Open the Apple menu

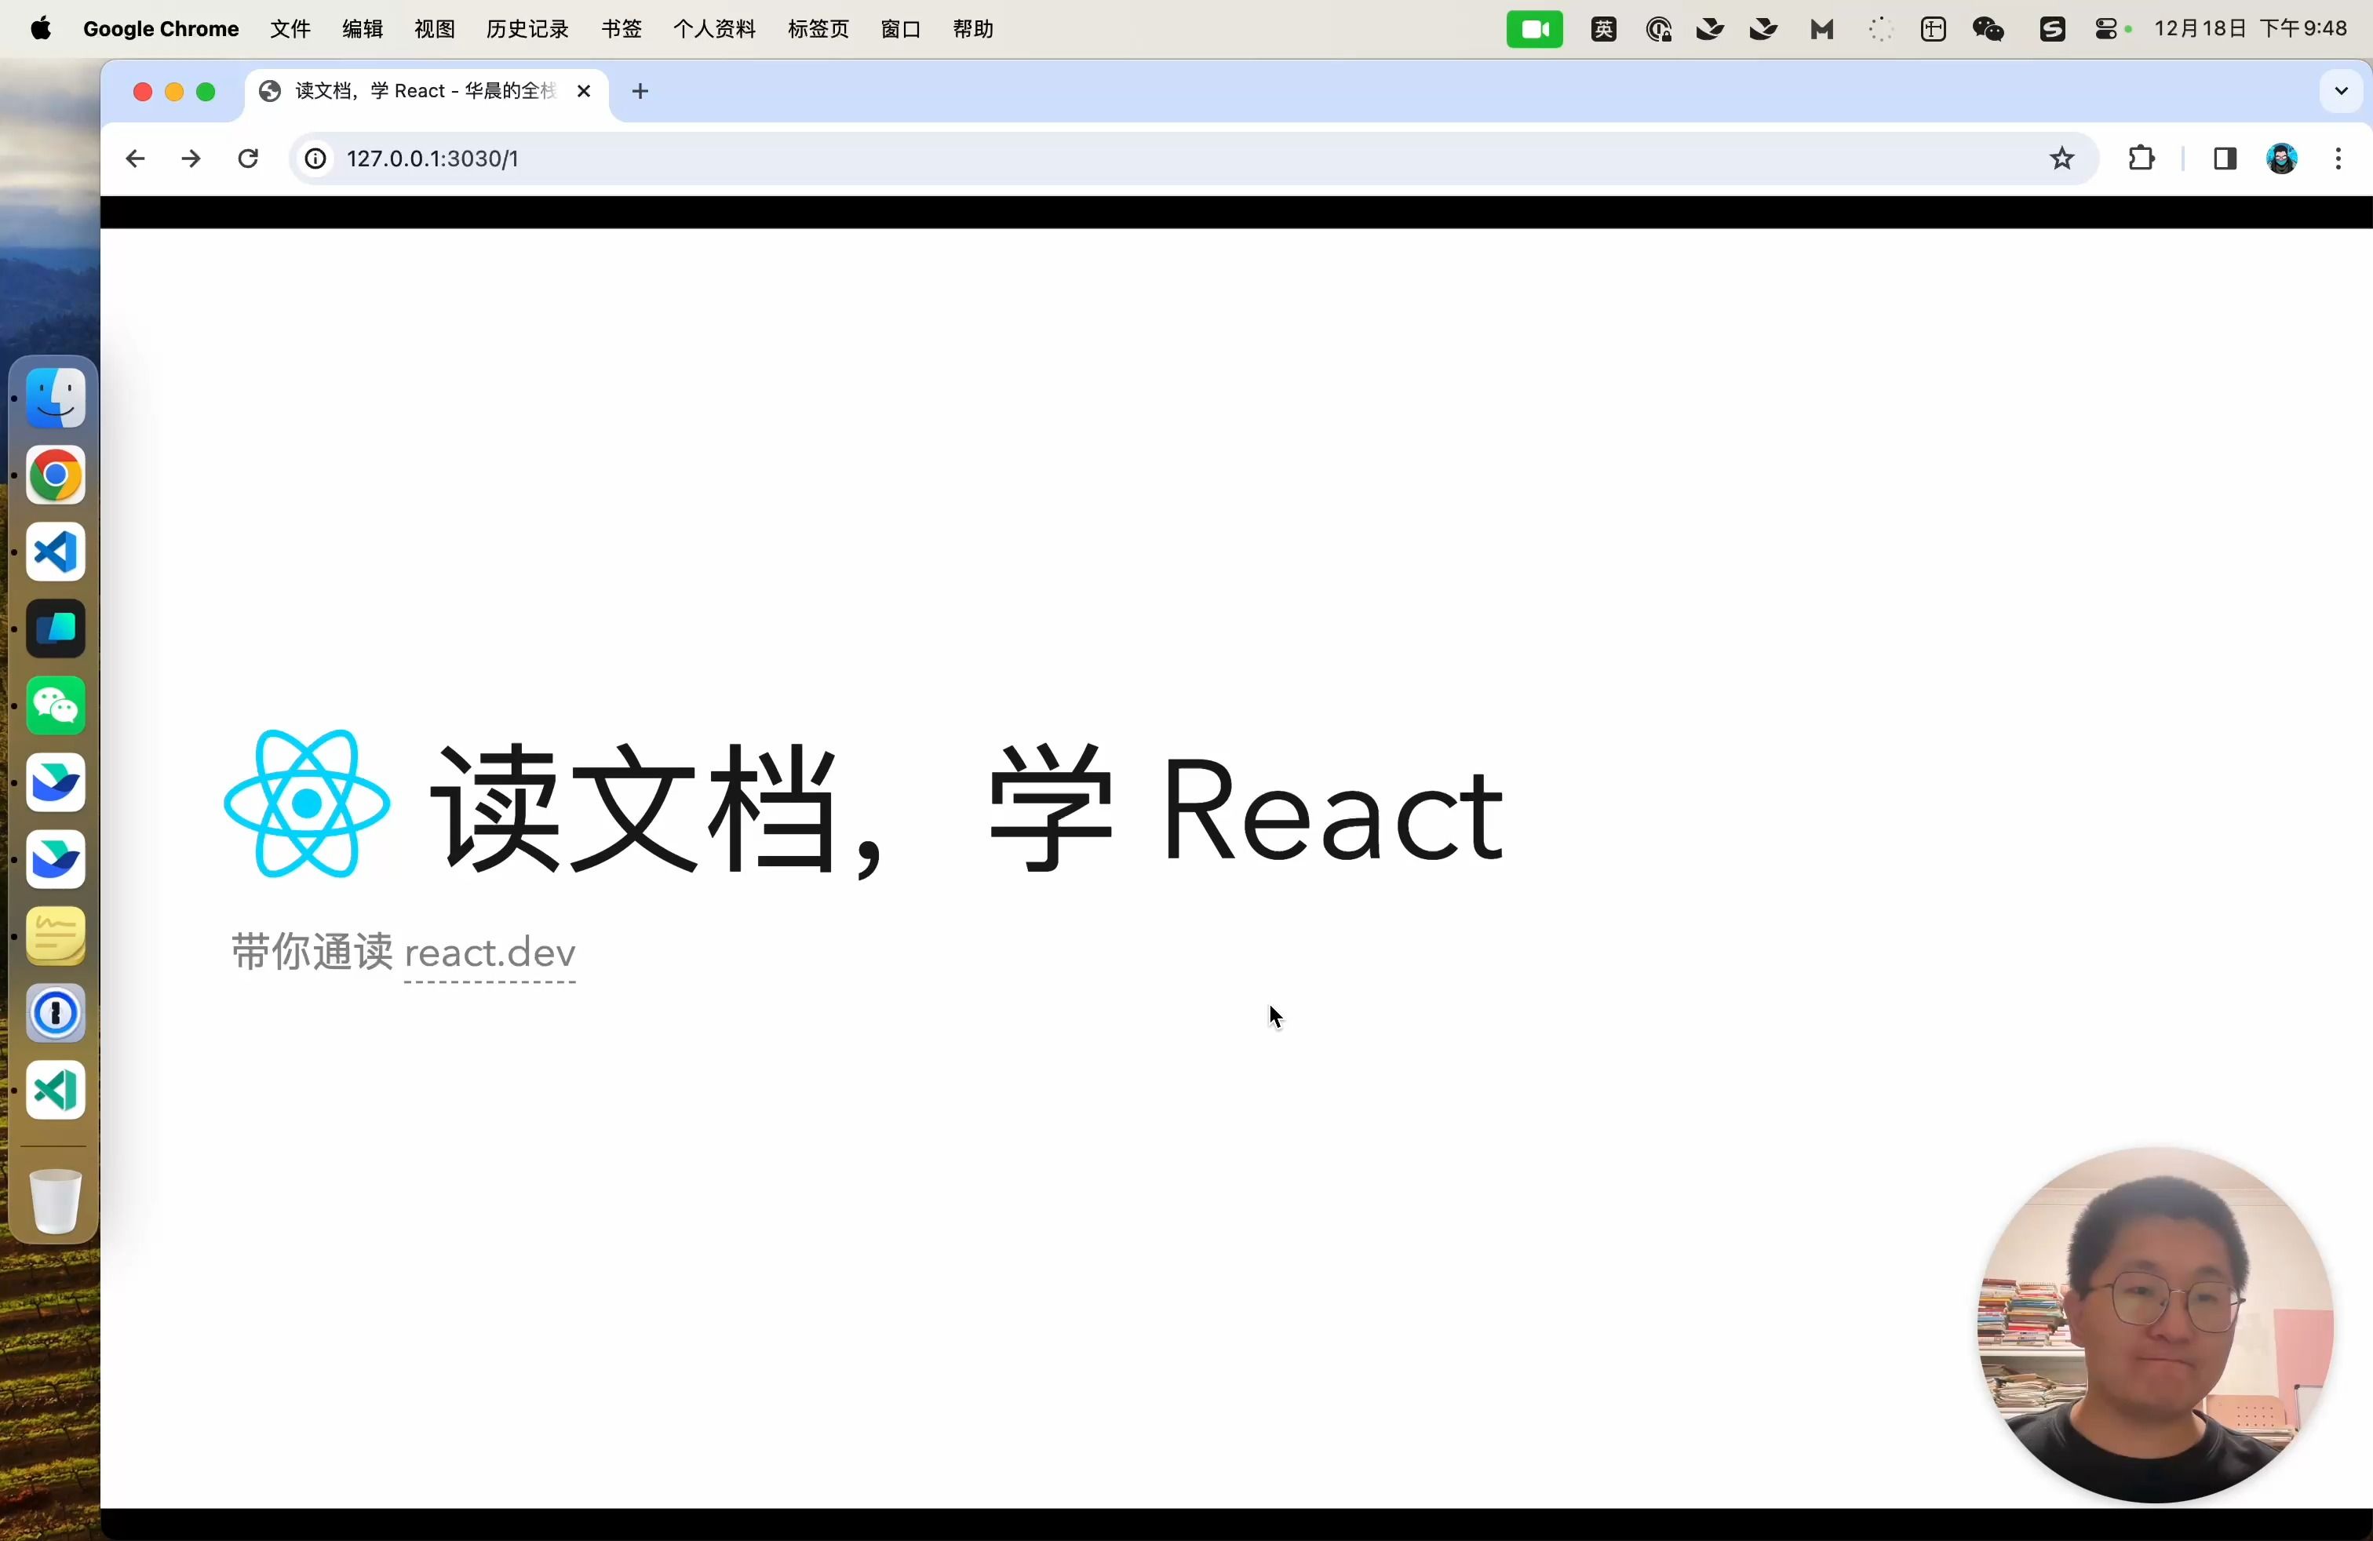coord(41,29)
